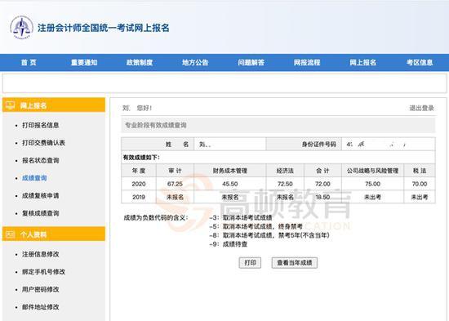The height and width of the screenshot is (321, 449).
Task: Open 注册信息修改 under 个人资料
Action: coord(41,254)
